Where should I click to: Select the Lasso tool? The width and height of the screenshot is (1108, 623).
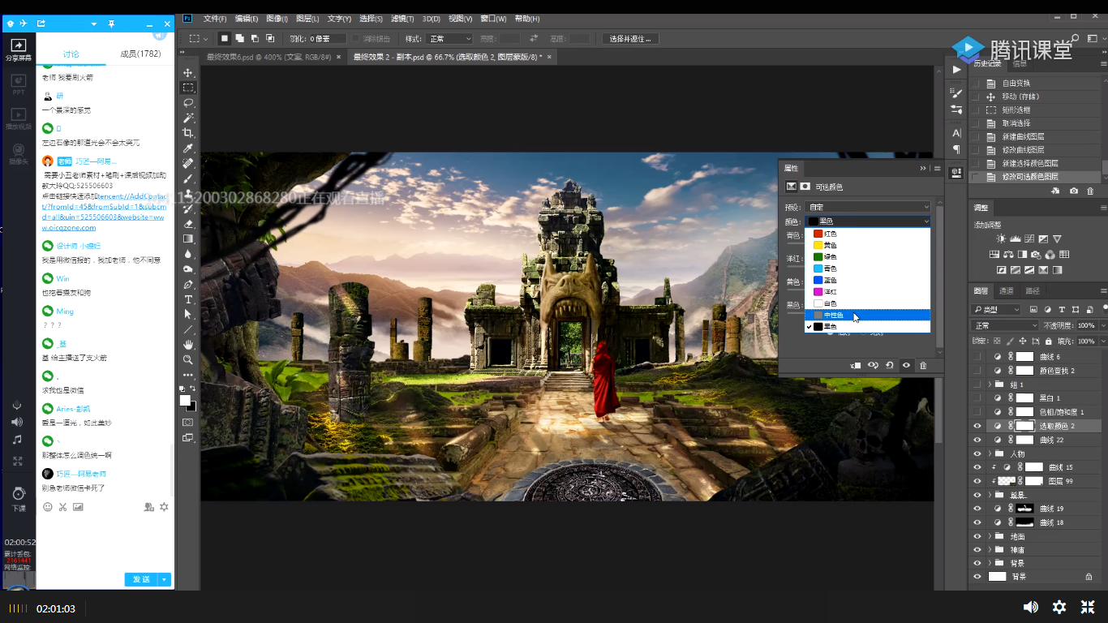pyautogui.click(x=188, y=103)
